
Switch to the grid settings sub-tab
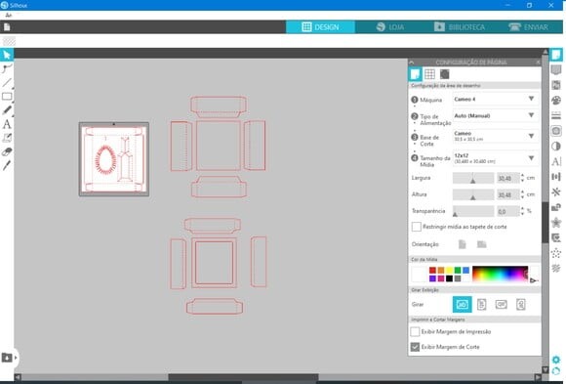(429, 74)
